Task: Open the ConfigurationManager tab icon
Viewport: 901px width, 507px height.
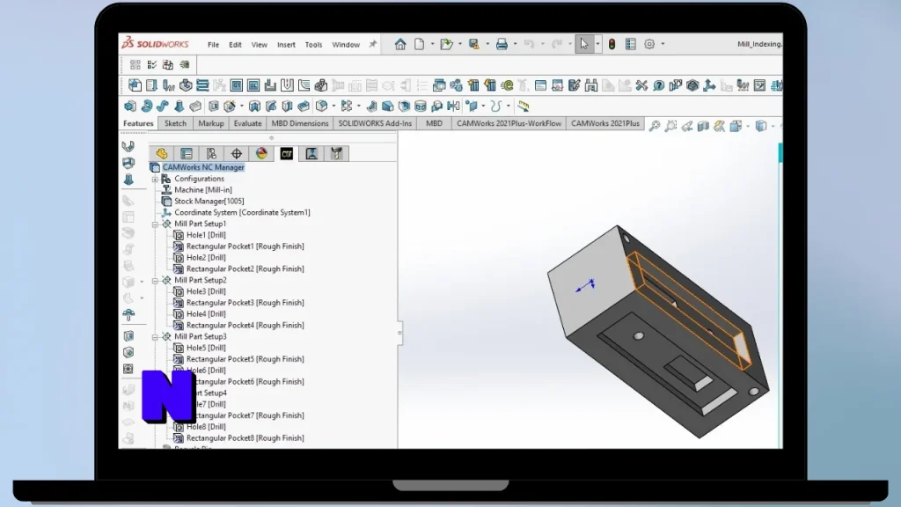Action: pyautogui.click(x=211, y=153)
